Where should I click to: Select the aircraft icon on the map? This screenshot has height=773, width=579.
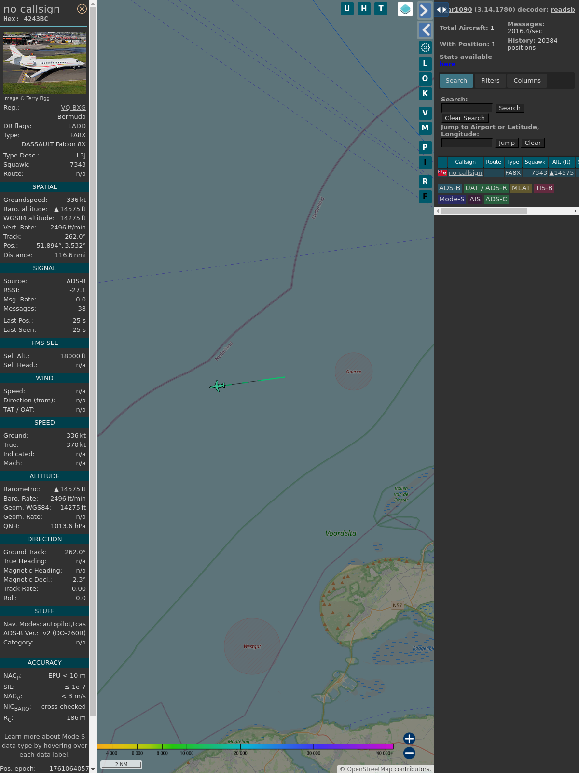pos(218,386)
